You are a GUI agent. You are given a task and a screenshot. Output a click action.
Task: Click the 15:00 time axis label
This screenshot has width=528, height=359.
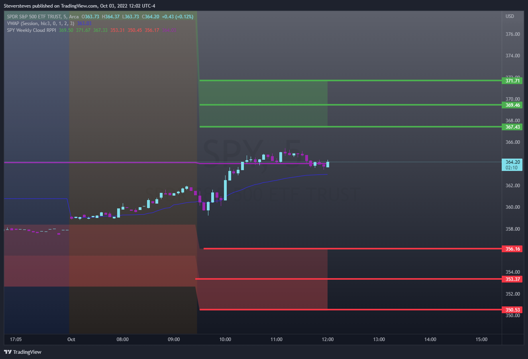coord(481,339)
